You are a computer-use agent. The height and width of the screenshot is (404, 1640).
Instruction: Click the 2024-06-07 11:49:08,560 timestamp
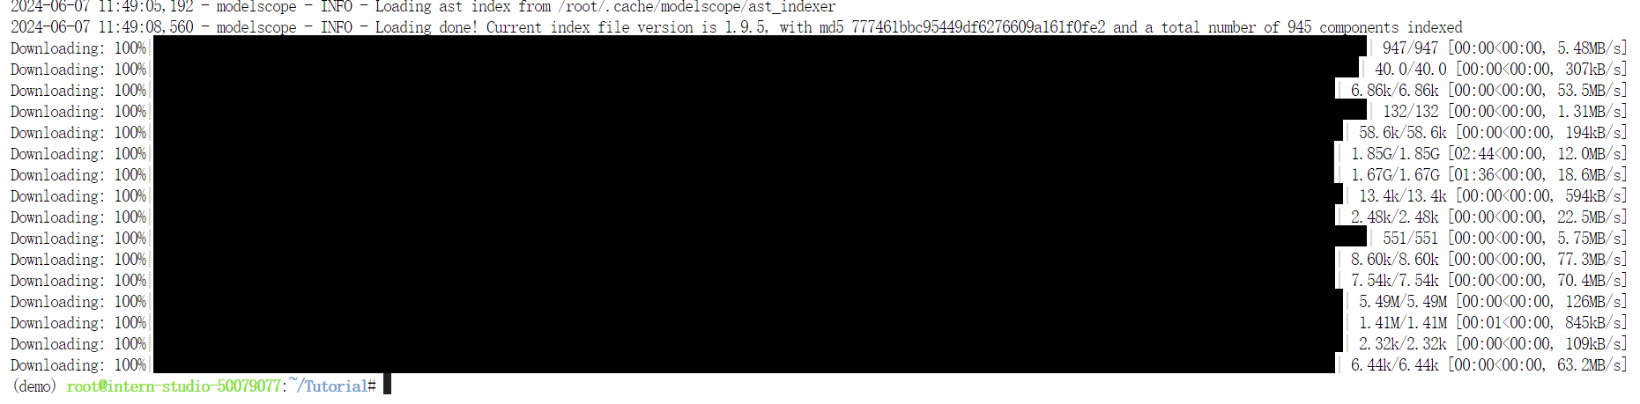[102, 27]
